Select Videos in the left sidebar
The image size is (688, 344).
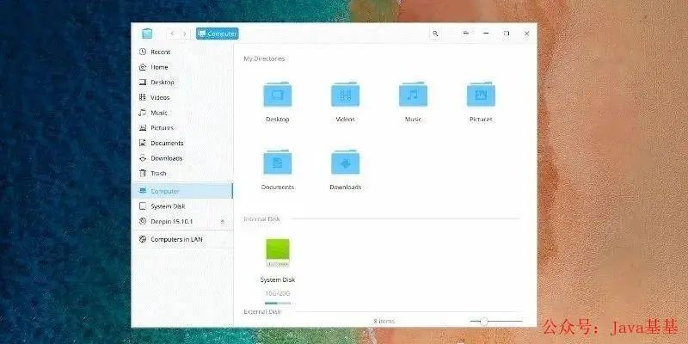click(x=182, y=97)
